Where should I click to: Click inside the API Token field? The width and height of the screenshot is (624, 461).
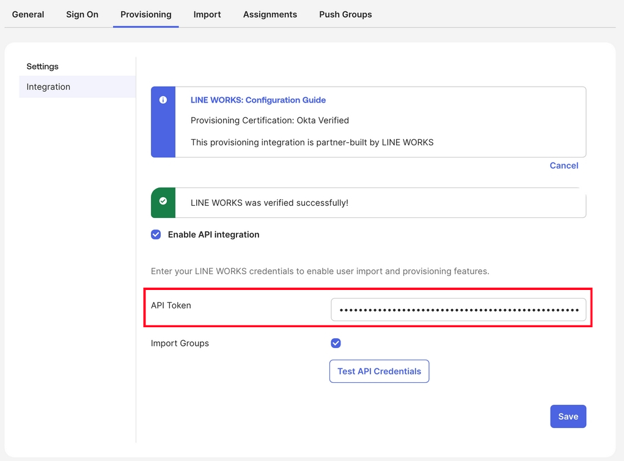458,310
